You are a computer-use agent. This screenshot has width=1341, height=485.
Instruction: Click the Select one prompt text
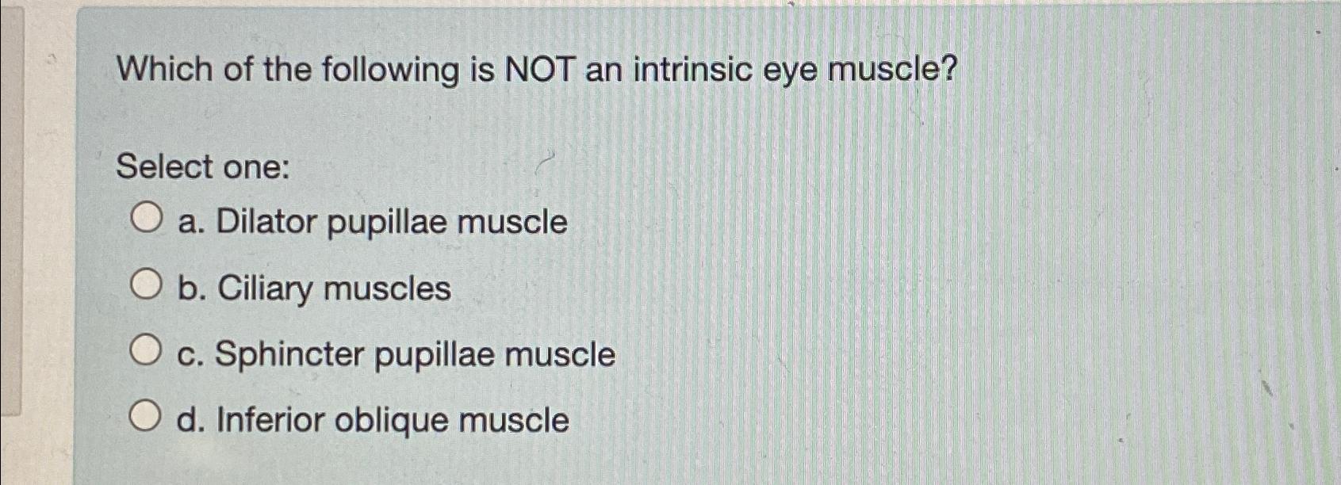click(202, 168)
